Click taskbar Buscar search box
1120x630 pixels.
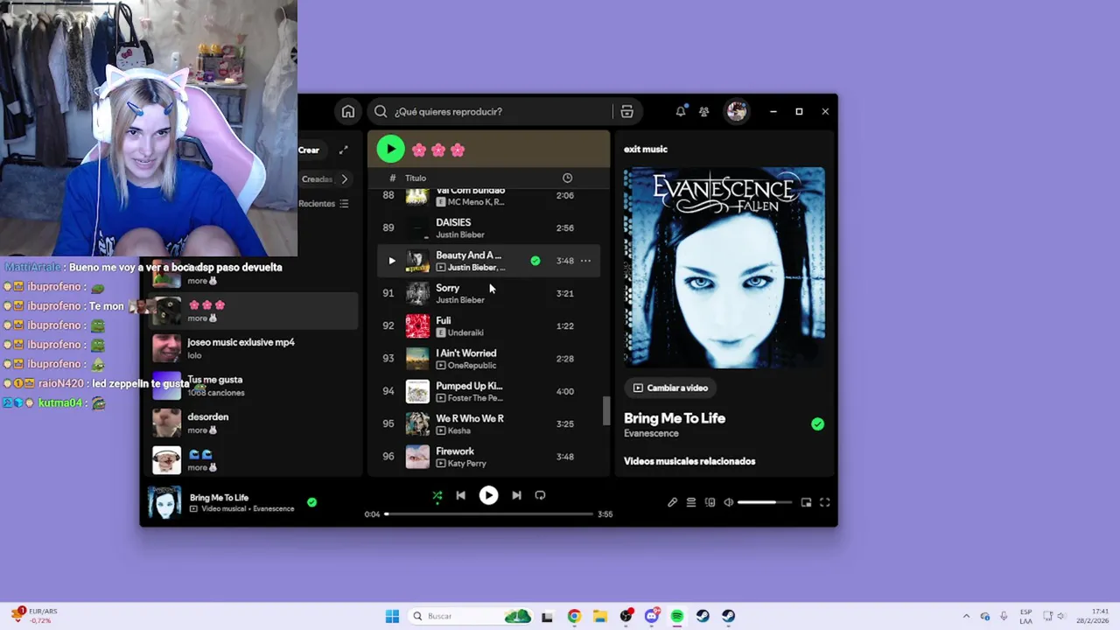click(x=472, y=616)
